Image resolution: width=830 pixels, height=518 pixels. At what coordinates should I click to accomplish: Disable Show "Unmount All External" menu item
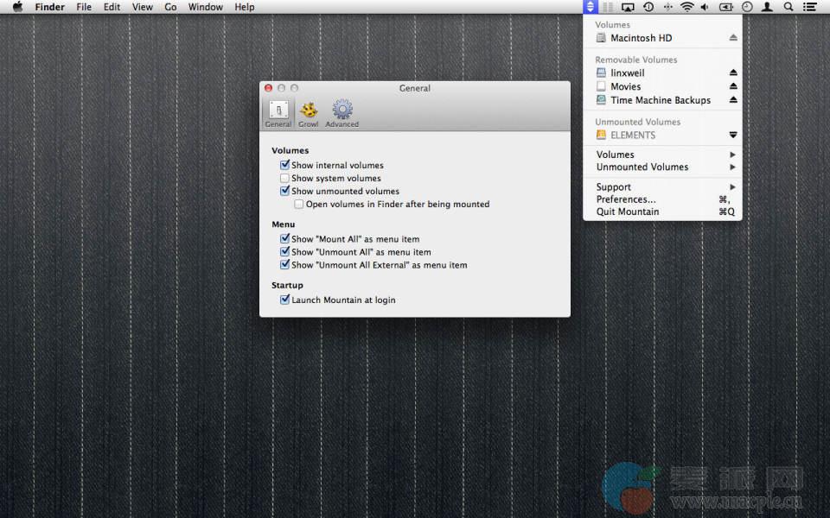click(284, 265)
